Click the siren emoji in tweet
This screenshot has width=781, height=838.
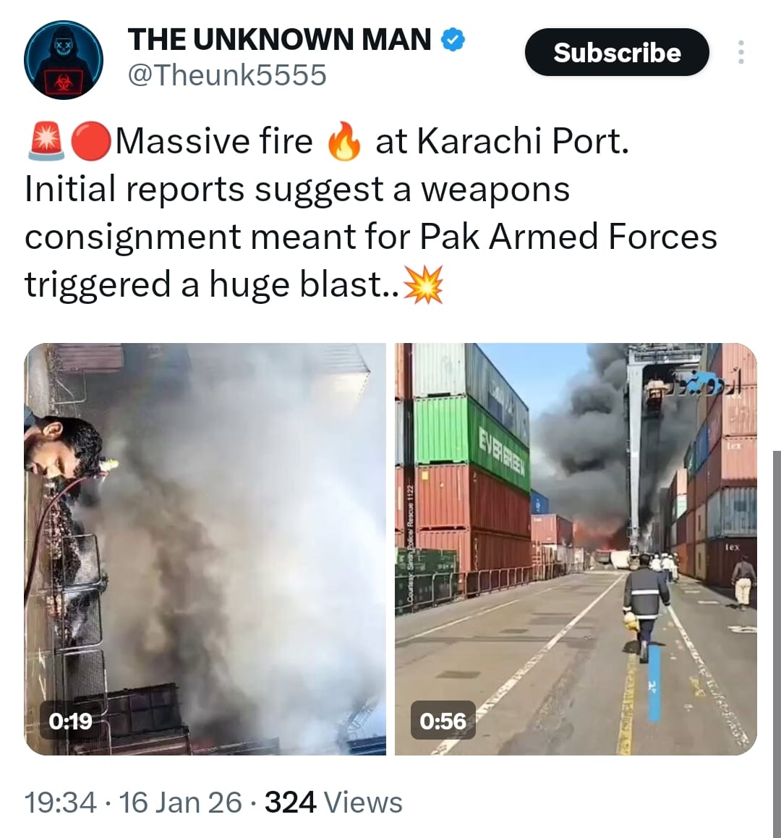pyautogui.click(x=46, y=142)
